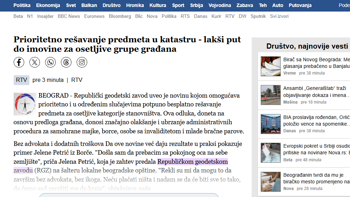The width and height of the screenshot is (350, 197).
Task: Open the RGZ logo article image
Action: coord(25,104)
